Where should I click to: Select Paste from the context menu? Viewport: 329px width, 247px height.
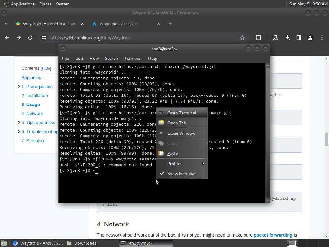(182, 153)
